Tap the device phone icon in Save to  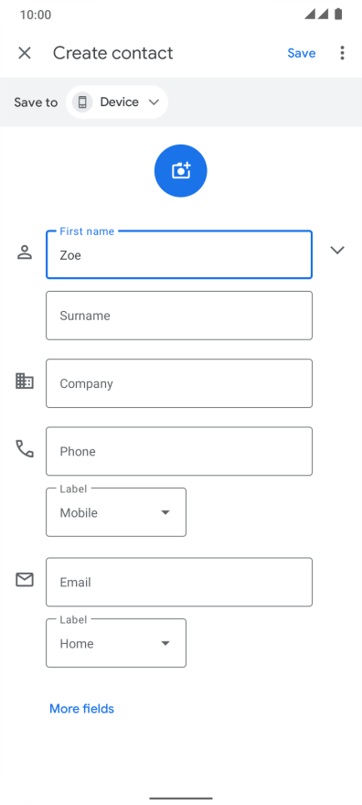pyautogui.click(x=82, y=102)
